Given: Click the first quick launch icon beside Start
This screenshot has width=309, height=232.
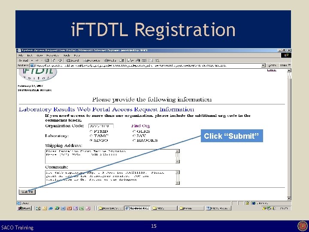Looking at the screenshot, I should coord(38,208).
